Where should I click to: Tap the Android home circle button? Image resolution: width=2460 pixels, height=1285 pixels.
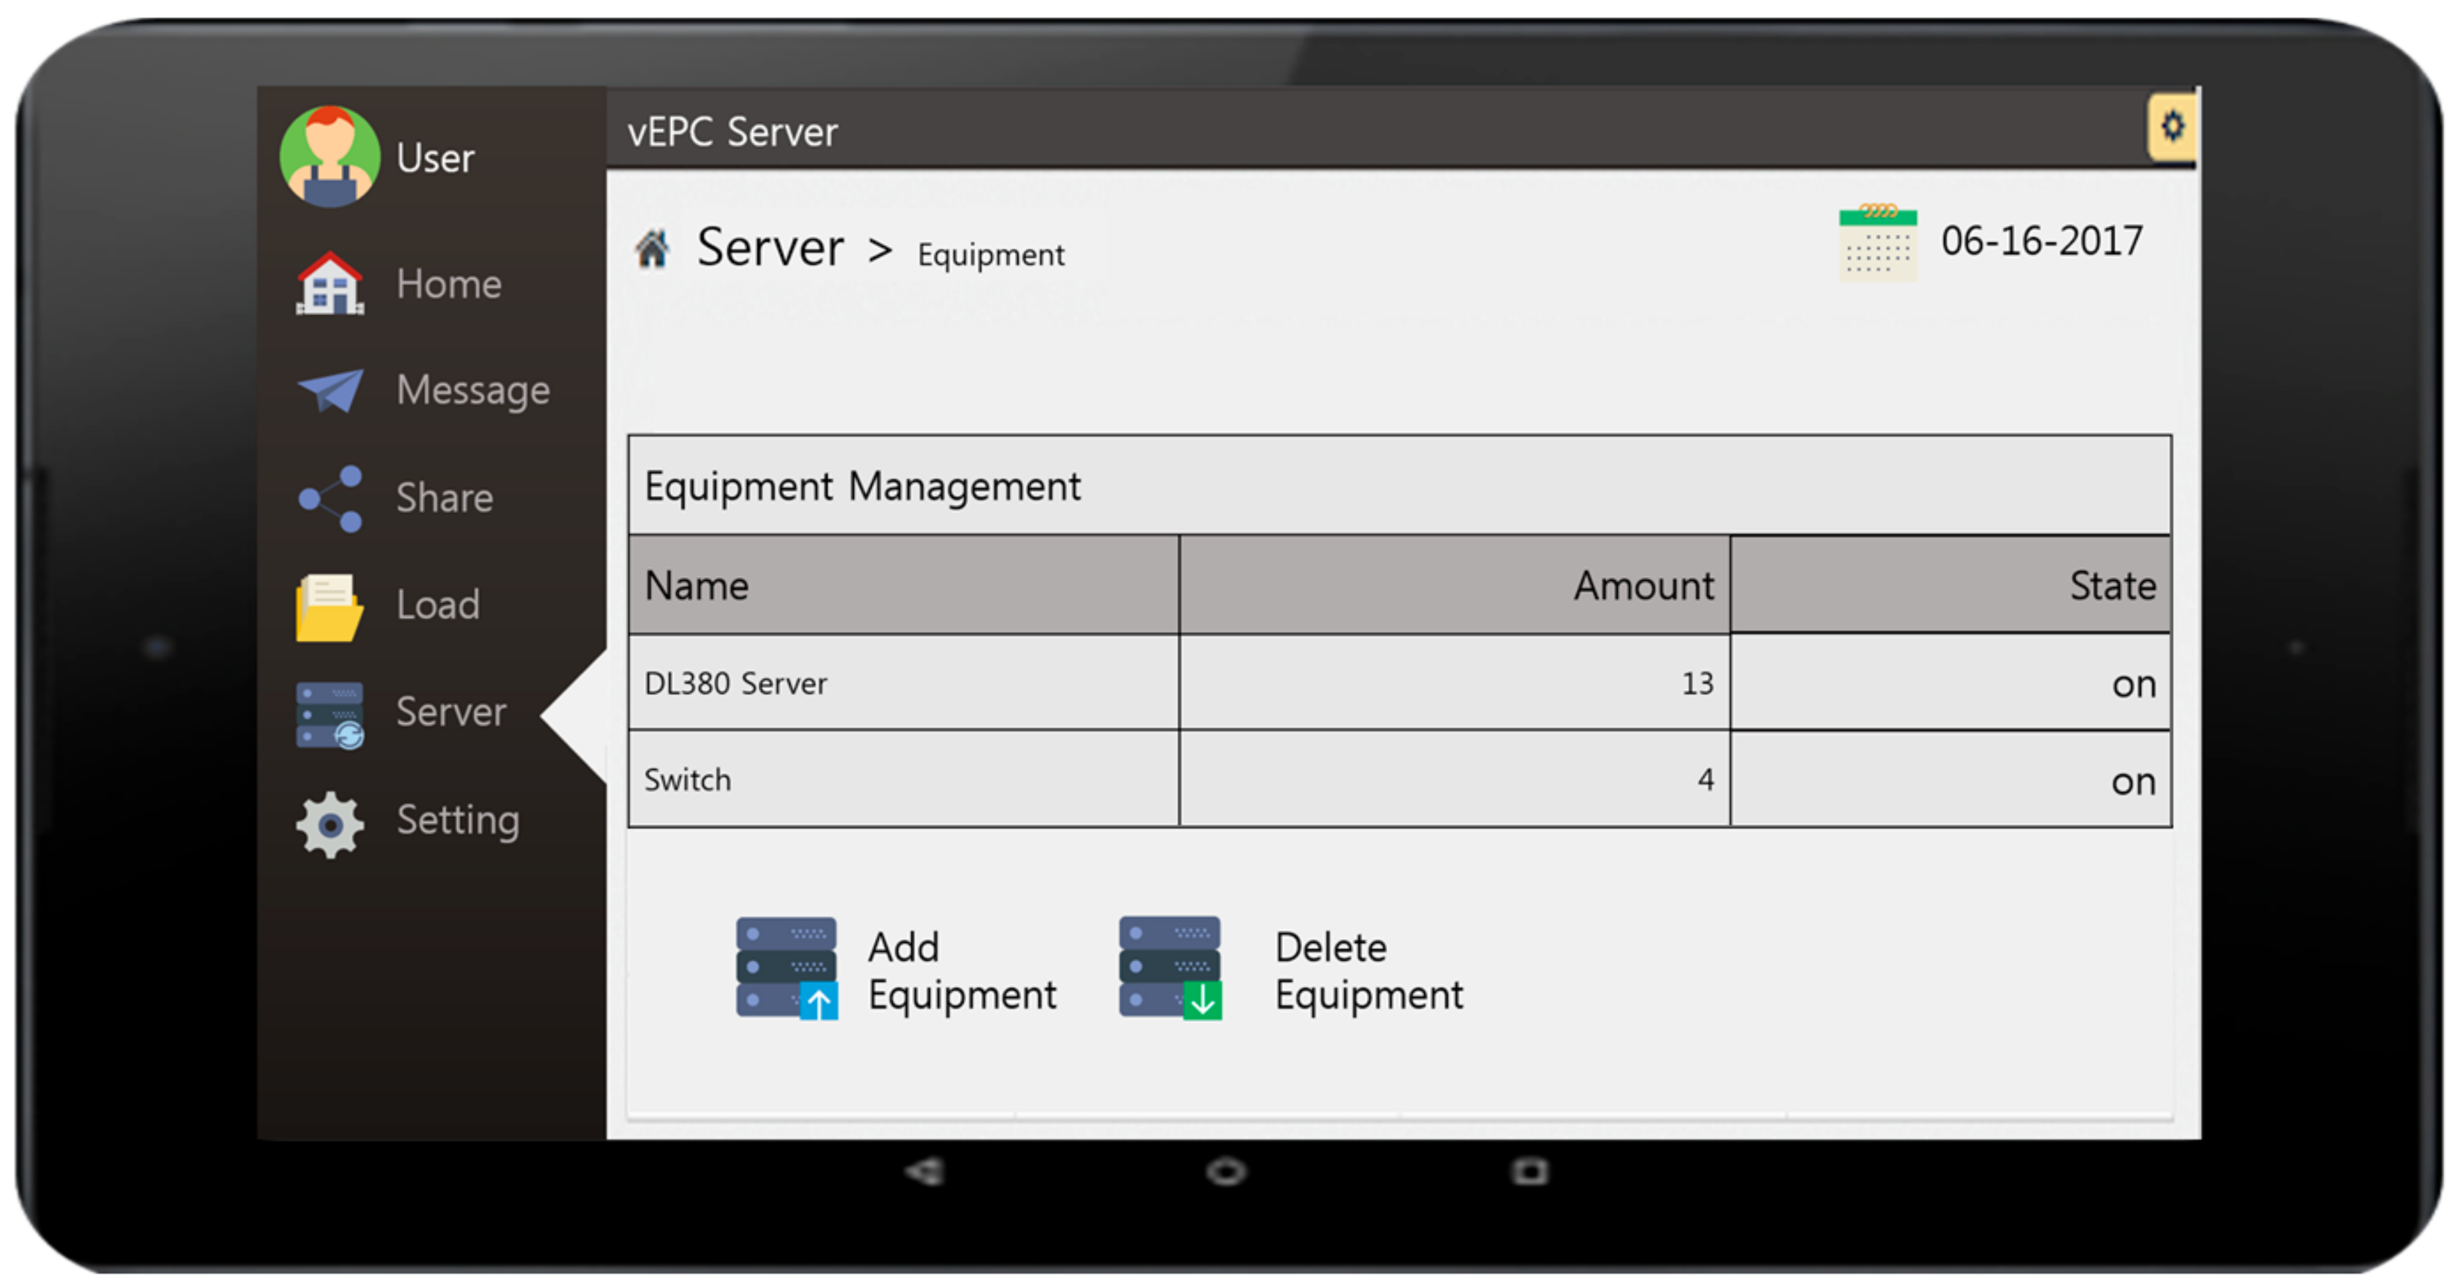[1226, 1171]
